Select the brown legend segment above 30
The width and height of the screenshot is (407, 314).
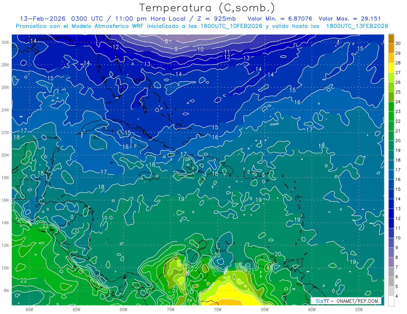[x=391, y=39]
